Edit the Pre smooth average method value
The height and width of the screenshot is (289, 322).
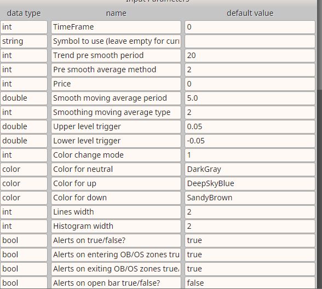(250, 70)
